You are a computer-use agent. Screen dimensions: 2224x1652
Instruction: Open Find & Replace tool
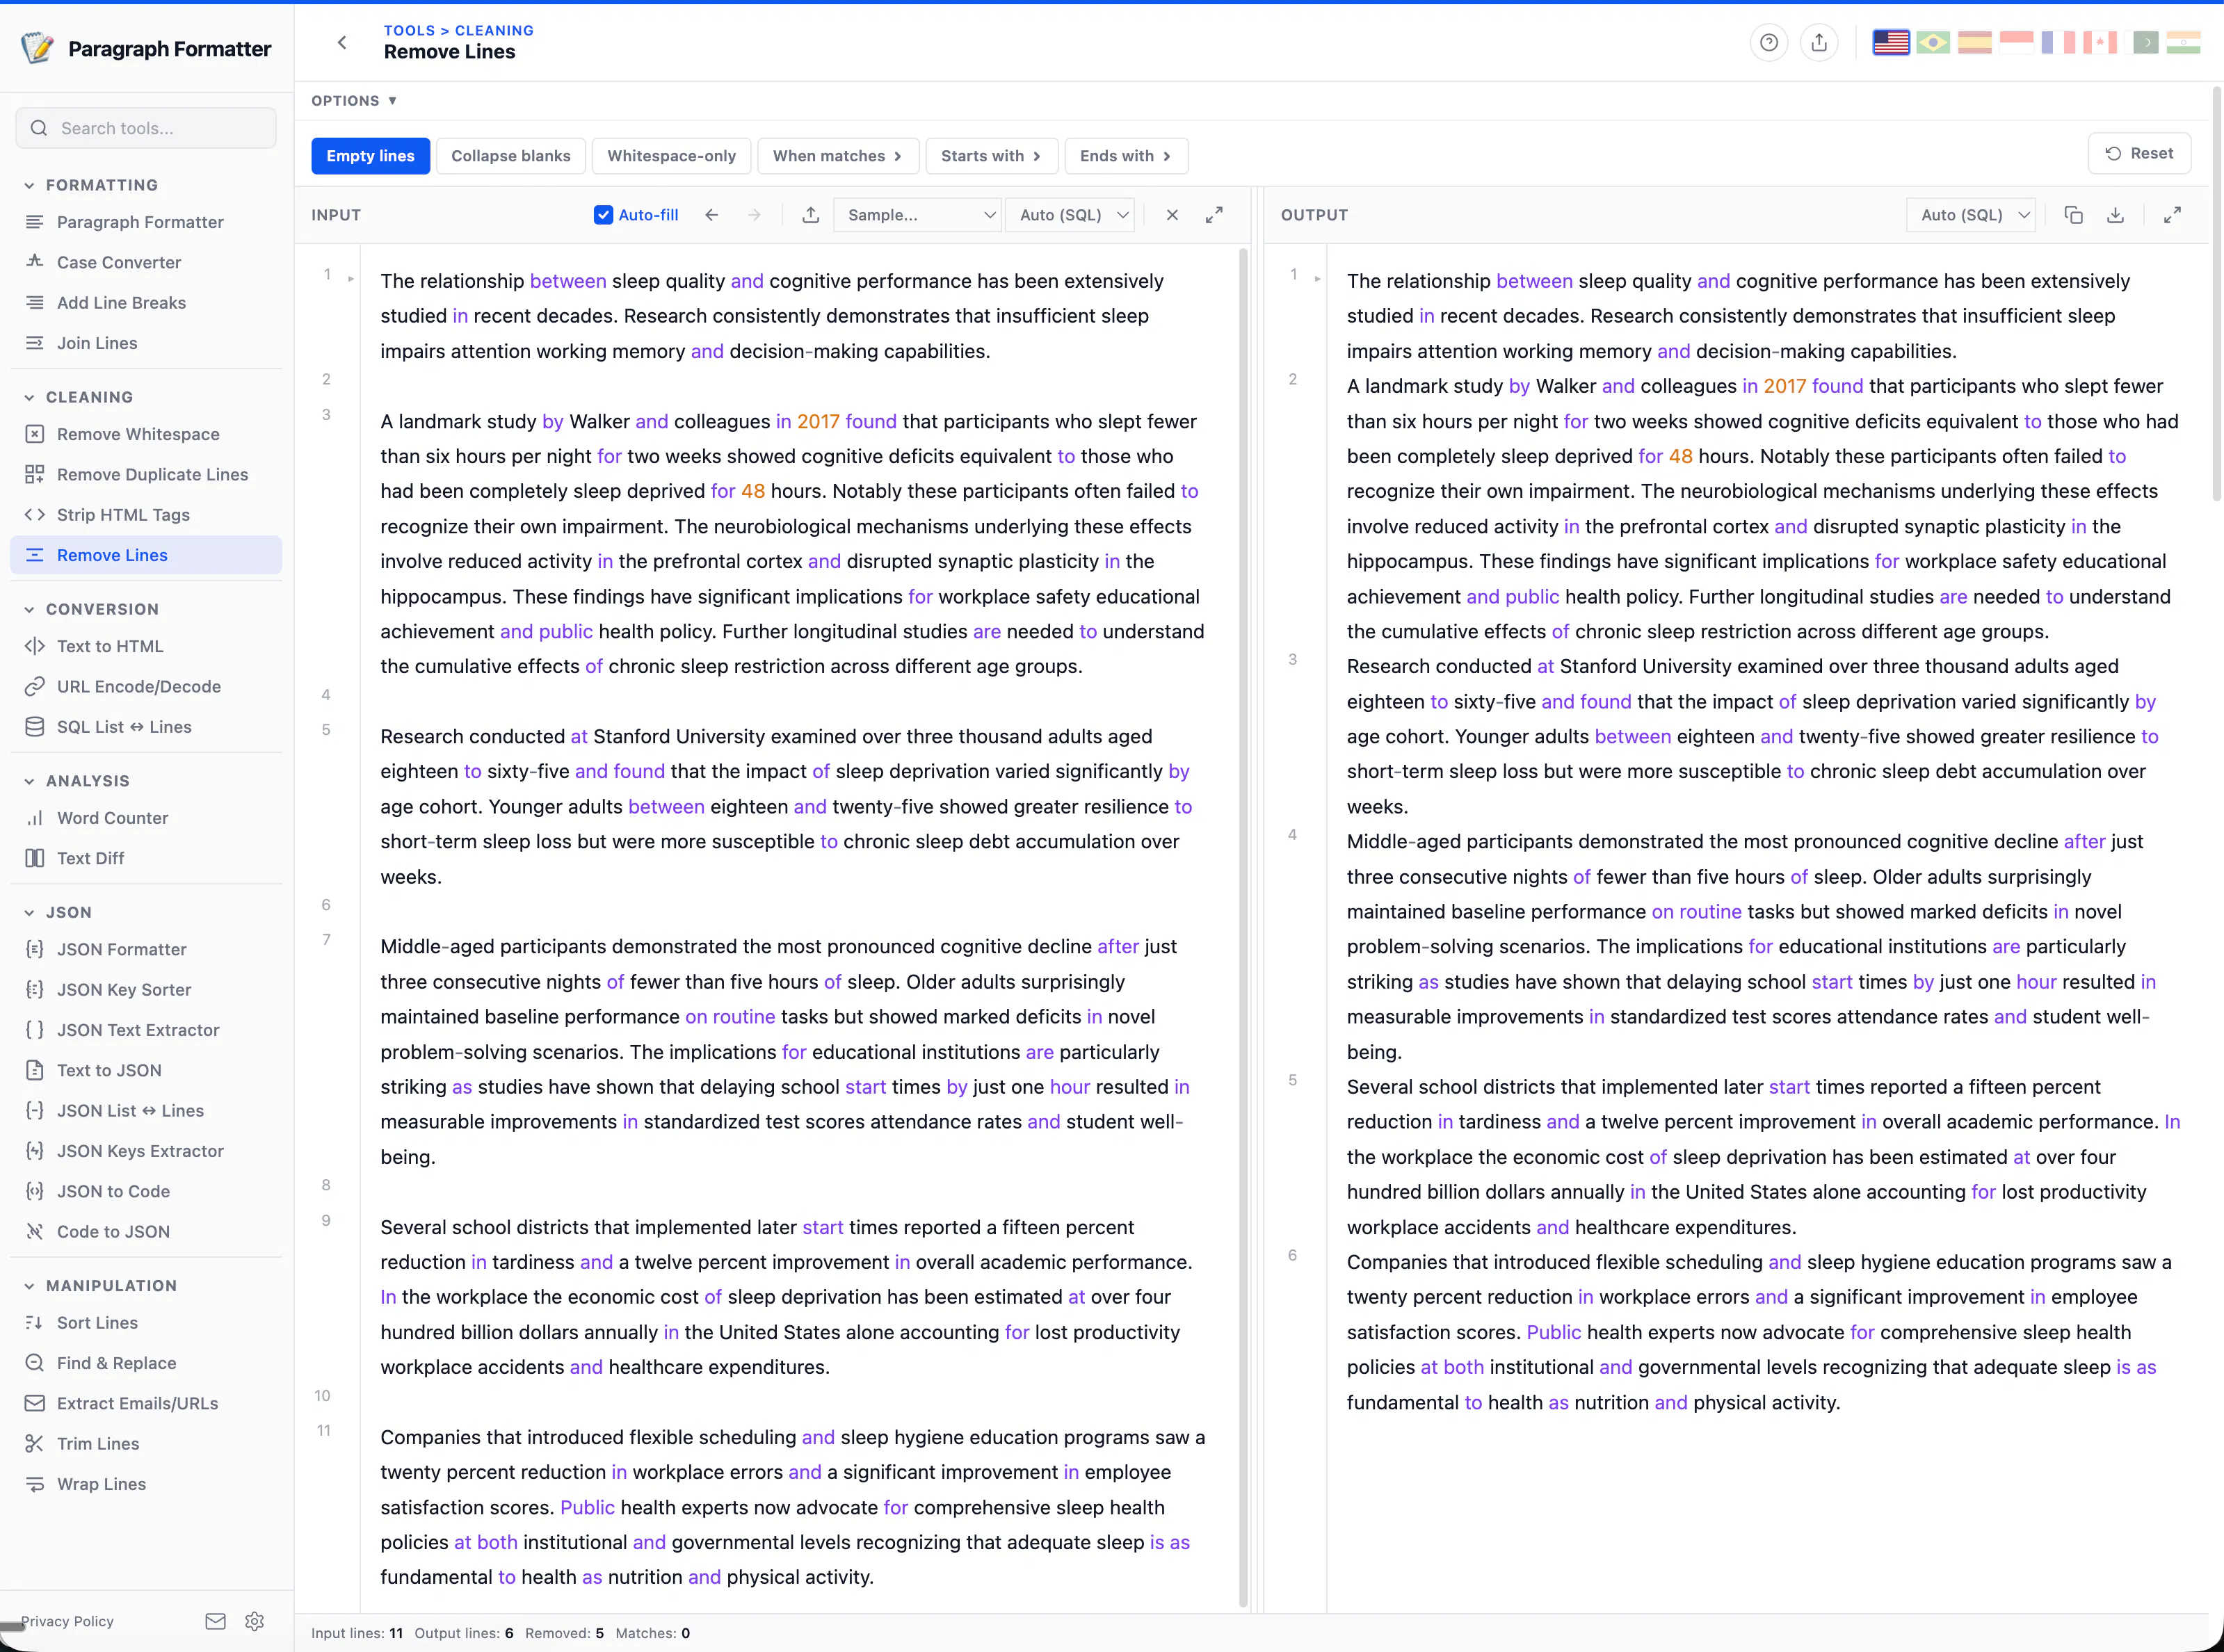146,1363
